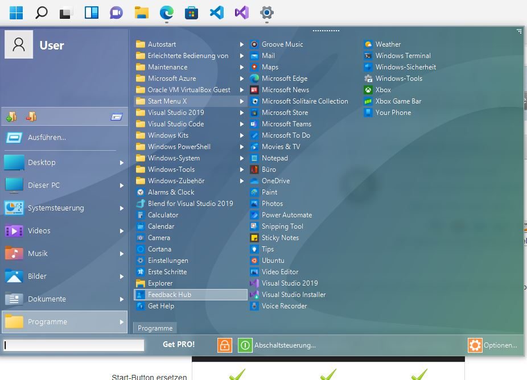Expand the Systemsteuerung submenu arrow
This screenshot has width=527, height=380.
tap(122, 208)
